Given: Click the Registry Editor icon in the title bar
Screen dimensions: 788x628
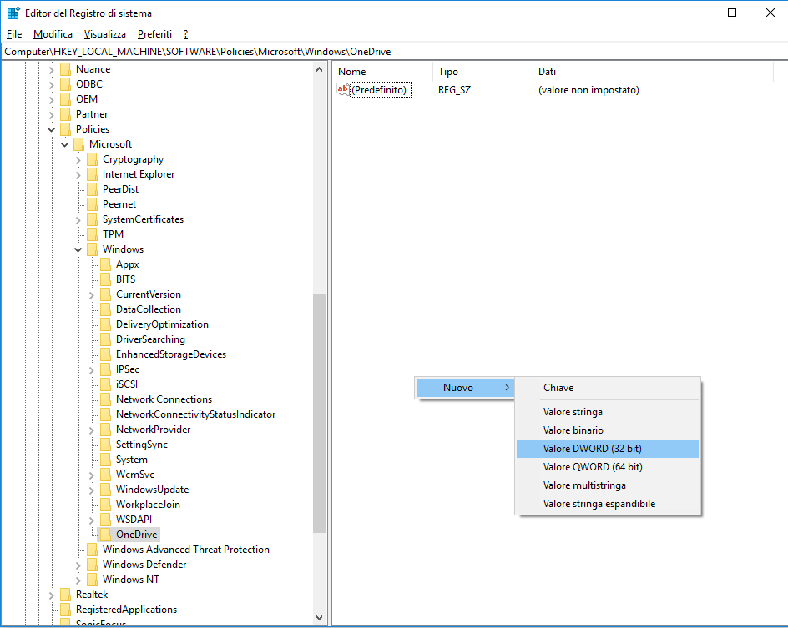Looking at the screenshot, I should [13, 13].
